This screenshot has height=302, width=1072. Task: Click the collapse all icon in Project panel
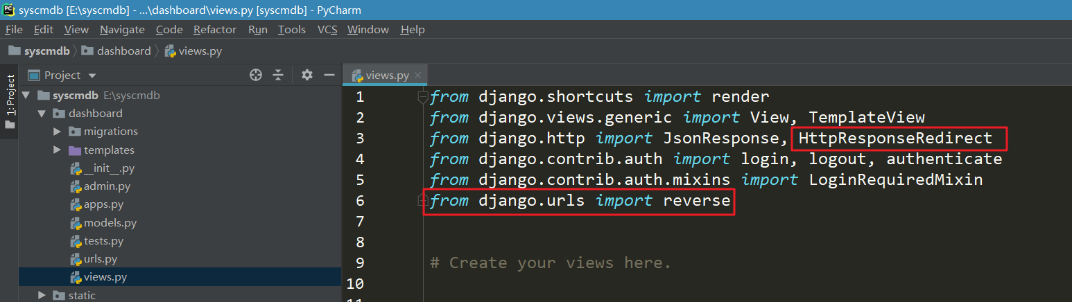click(278, 75)
